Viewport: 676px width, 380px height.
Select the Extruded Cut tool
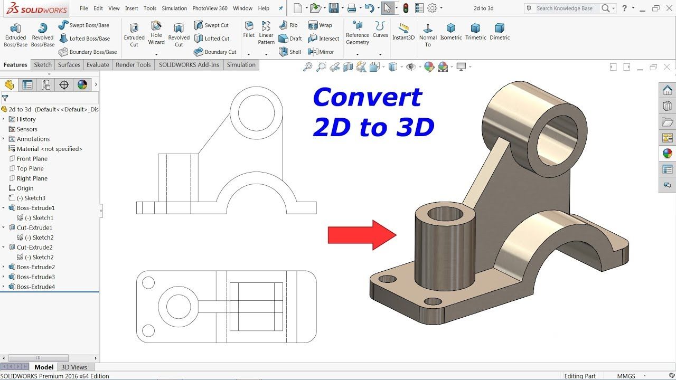(x=134, y=35)
